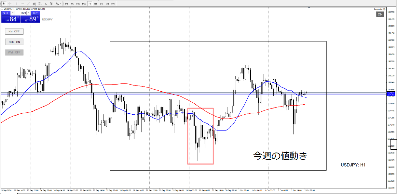Select the text label tool
The width and height of the screenshot is (397, 194).
click(x=51, y=4)
